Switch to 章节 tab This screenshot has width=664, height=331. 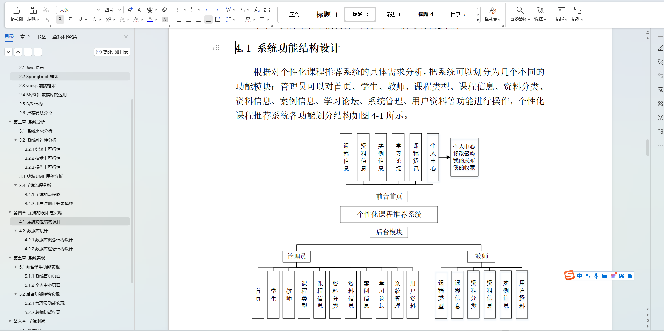click(25, 37)
